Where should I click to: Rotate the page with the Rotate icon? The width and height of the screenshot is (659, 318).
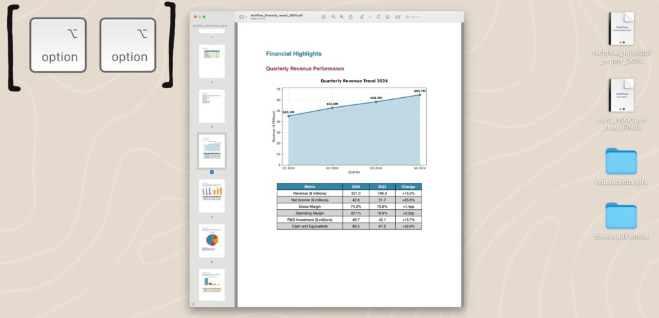(x=378, y=16)
